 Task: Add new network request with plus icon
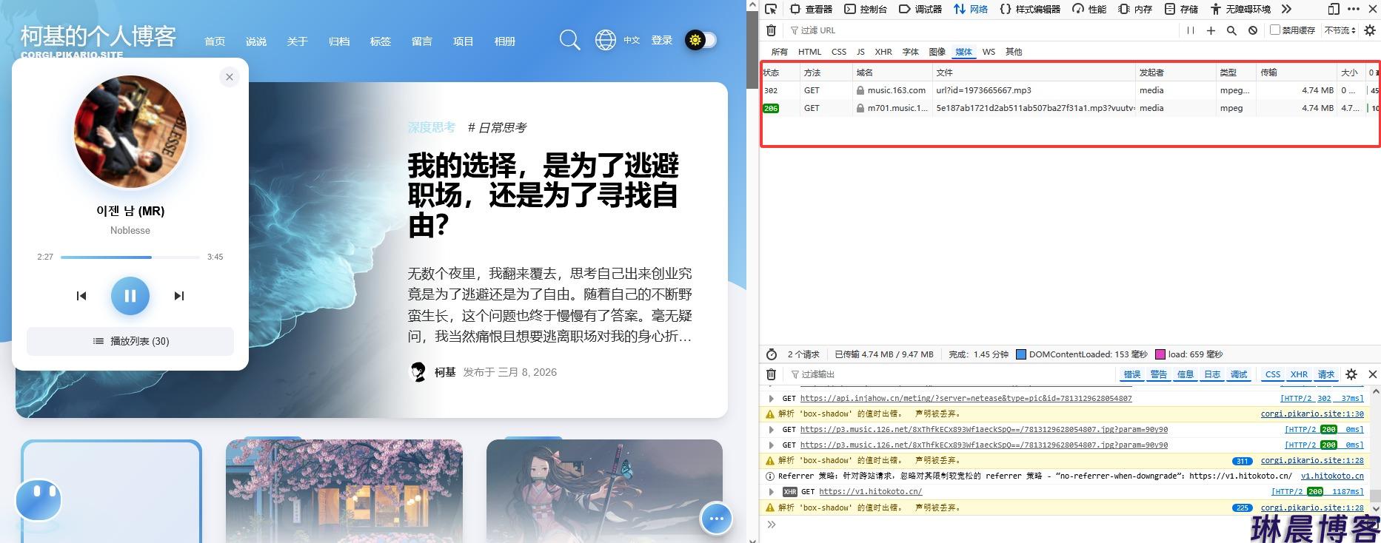pyautogui.click(x=1211, y=30)
